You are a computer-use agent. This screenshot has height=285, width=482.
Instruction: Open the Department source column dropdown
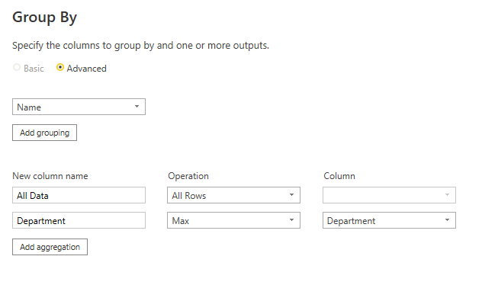point(389,220)
